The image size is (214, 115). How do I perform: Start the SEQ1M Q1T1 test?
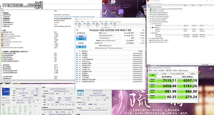[x=152, y=86]
